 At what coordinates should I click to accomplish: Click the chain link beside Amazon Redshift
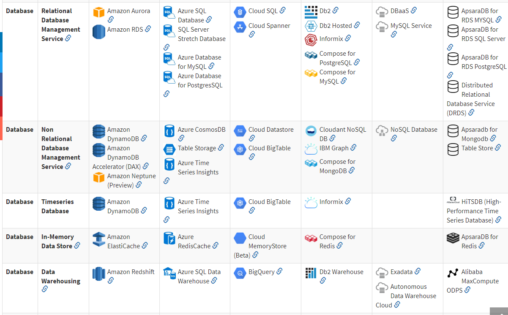[x=111, y=280]
